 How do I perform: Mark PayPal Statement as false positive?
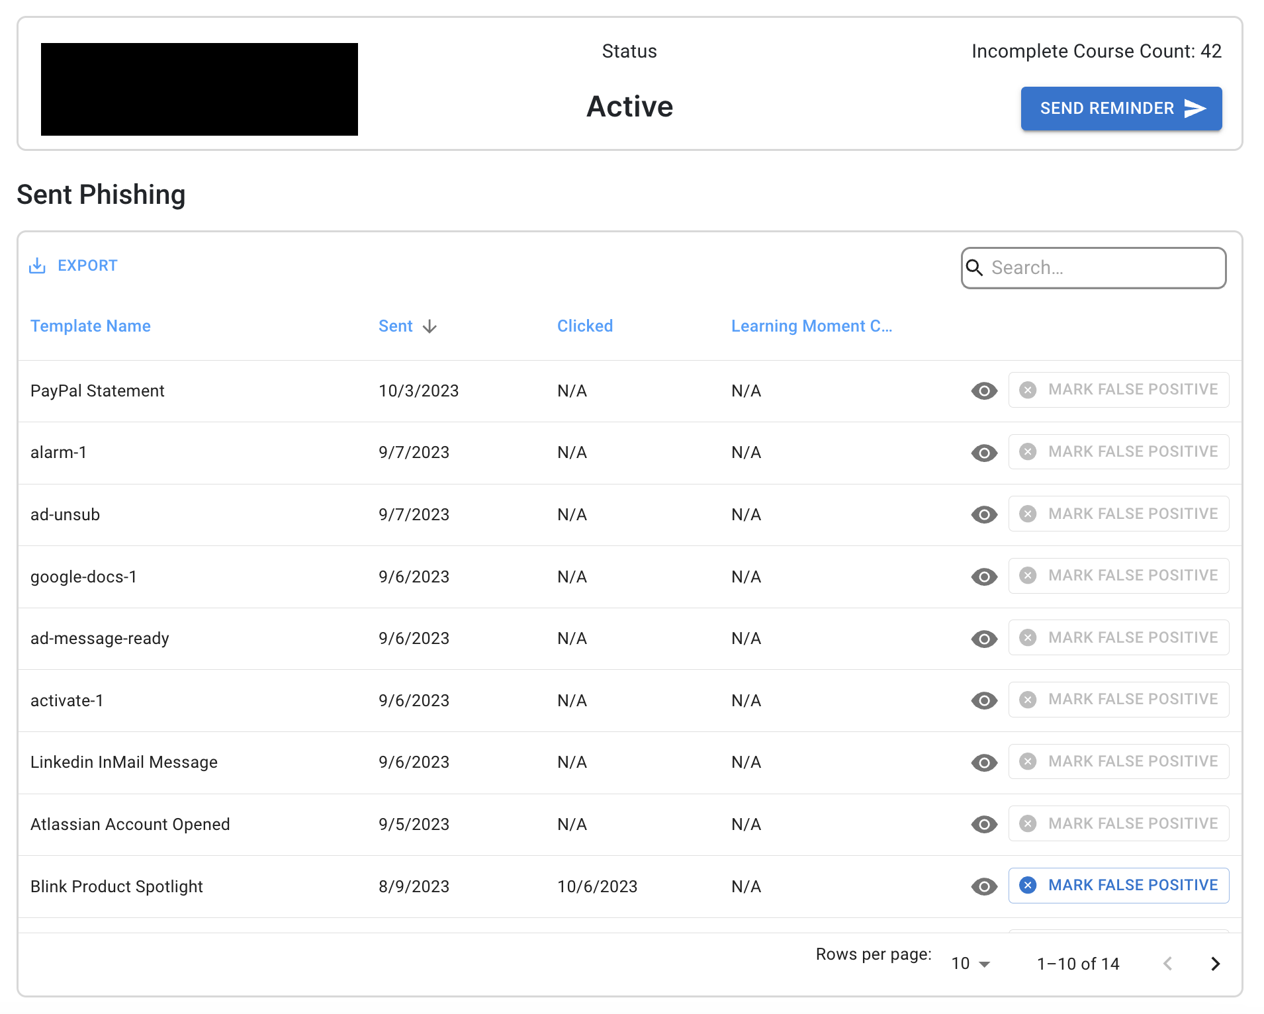(x=1118, y=390)
